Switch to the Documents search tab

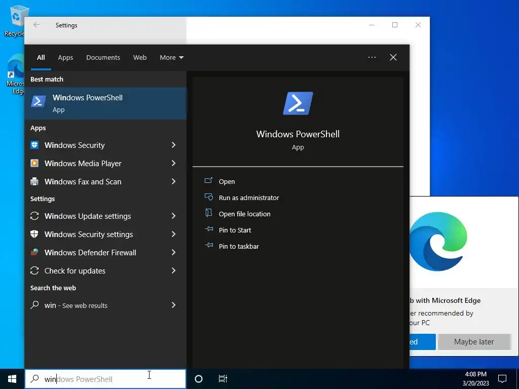pyautogui.click(x=103, y=58)
